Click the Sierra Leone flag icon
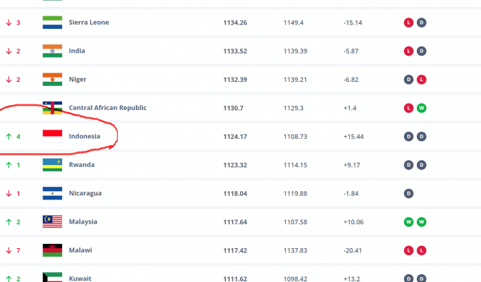Screen dimensions: 481x282 52,23
